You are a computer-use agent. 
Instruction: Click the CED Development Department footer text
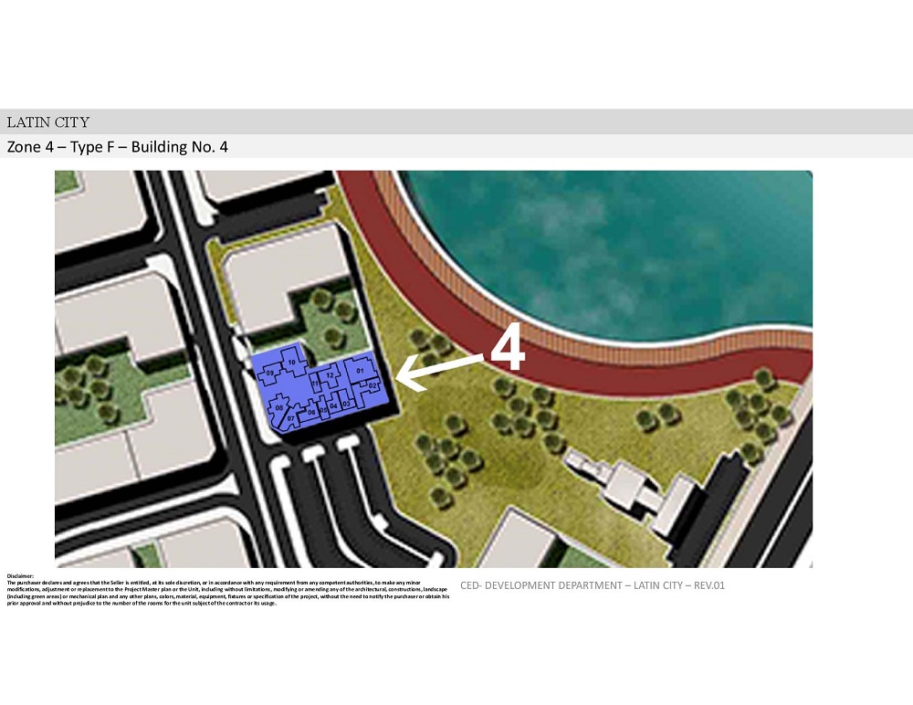coord(593,585)
